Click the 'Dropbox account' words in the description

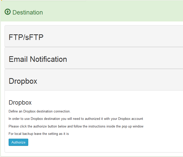point(130,119)
